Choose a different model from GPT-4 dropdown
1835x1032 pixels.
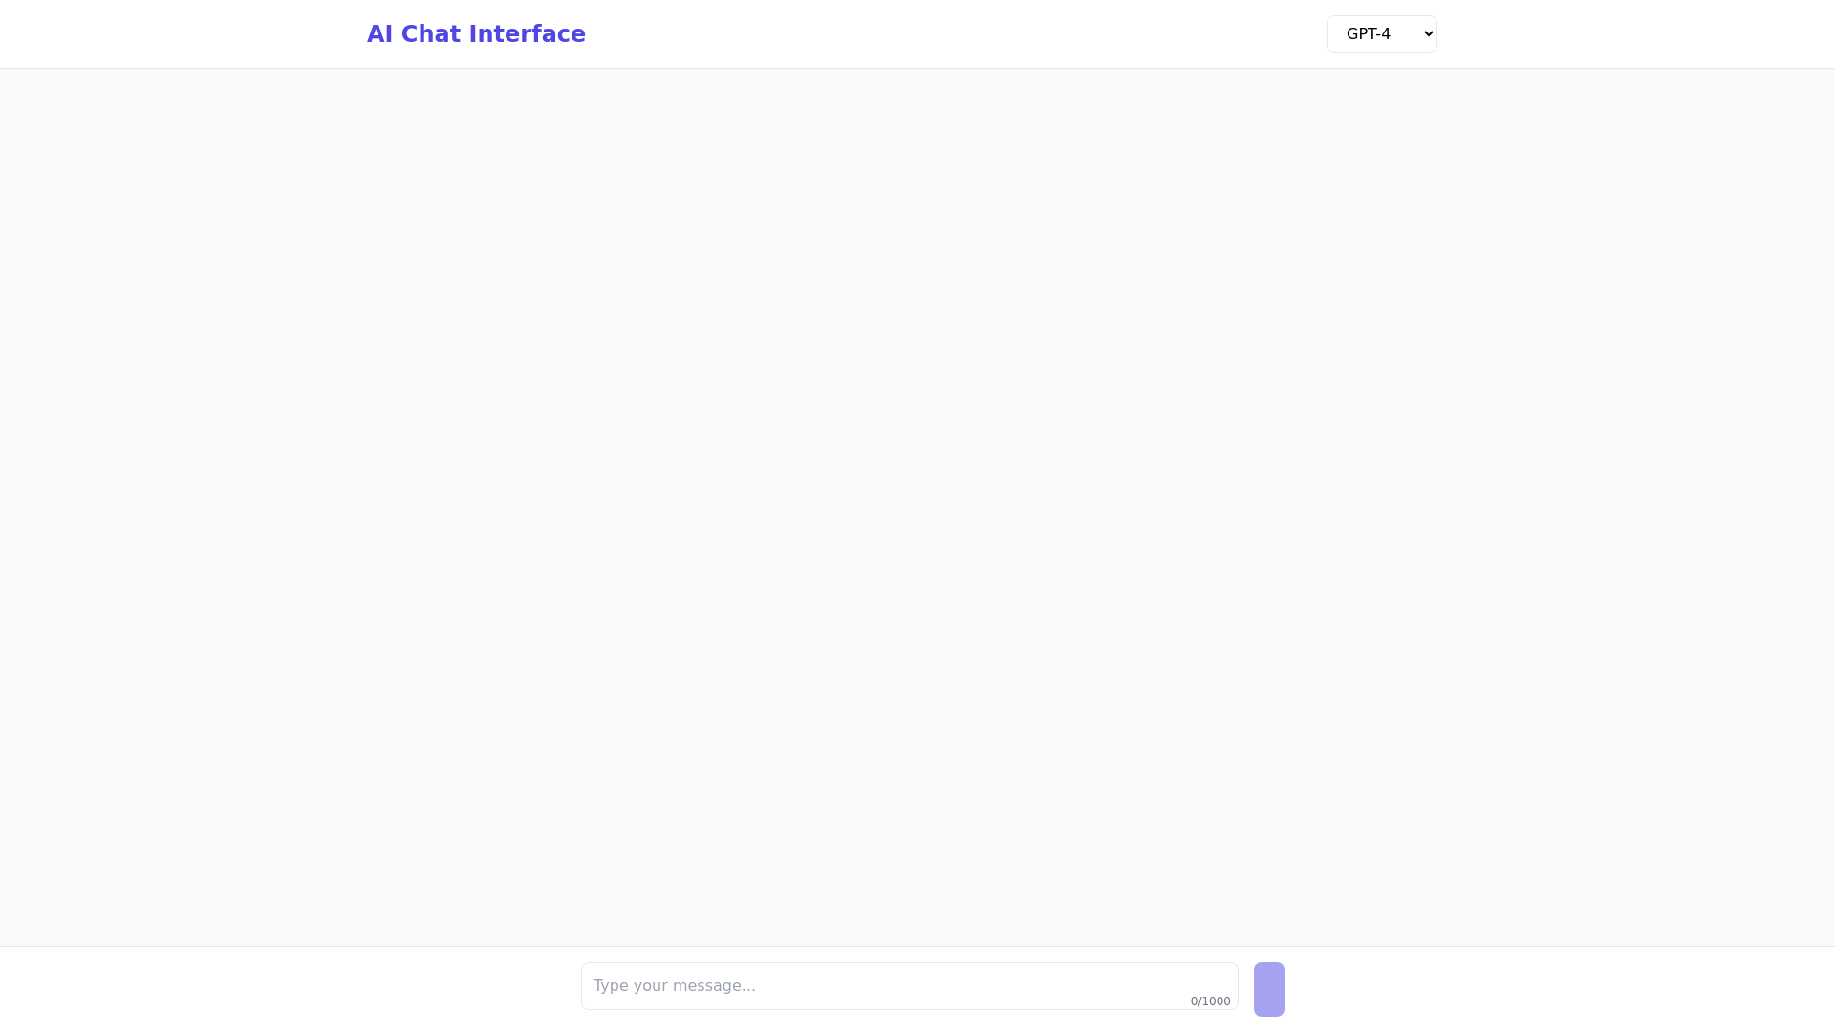(1381, 33)
